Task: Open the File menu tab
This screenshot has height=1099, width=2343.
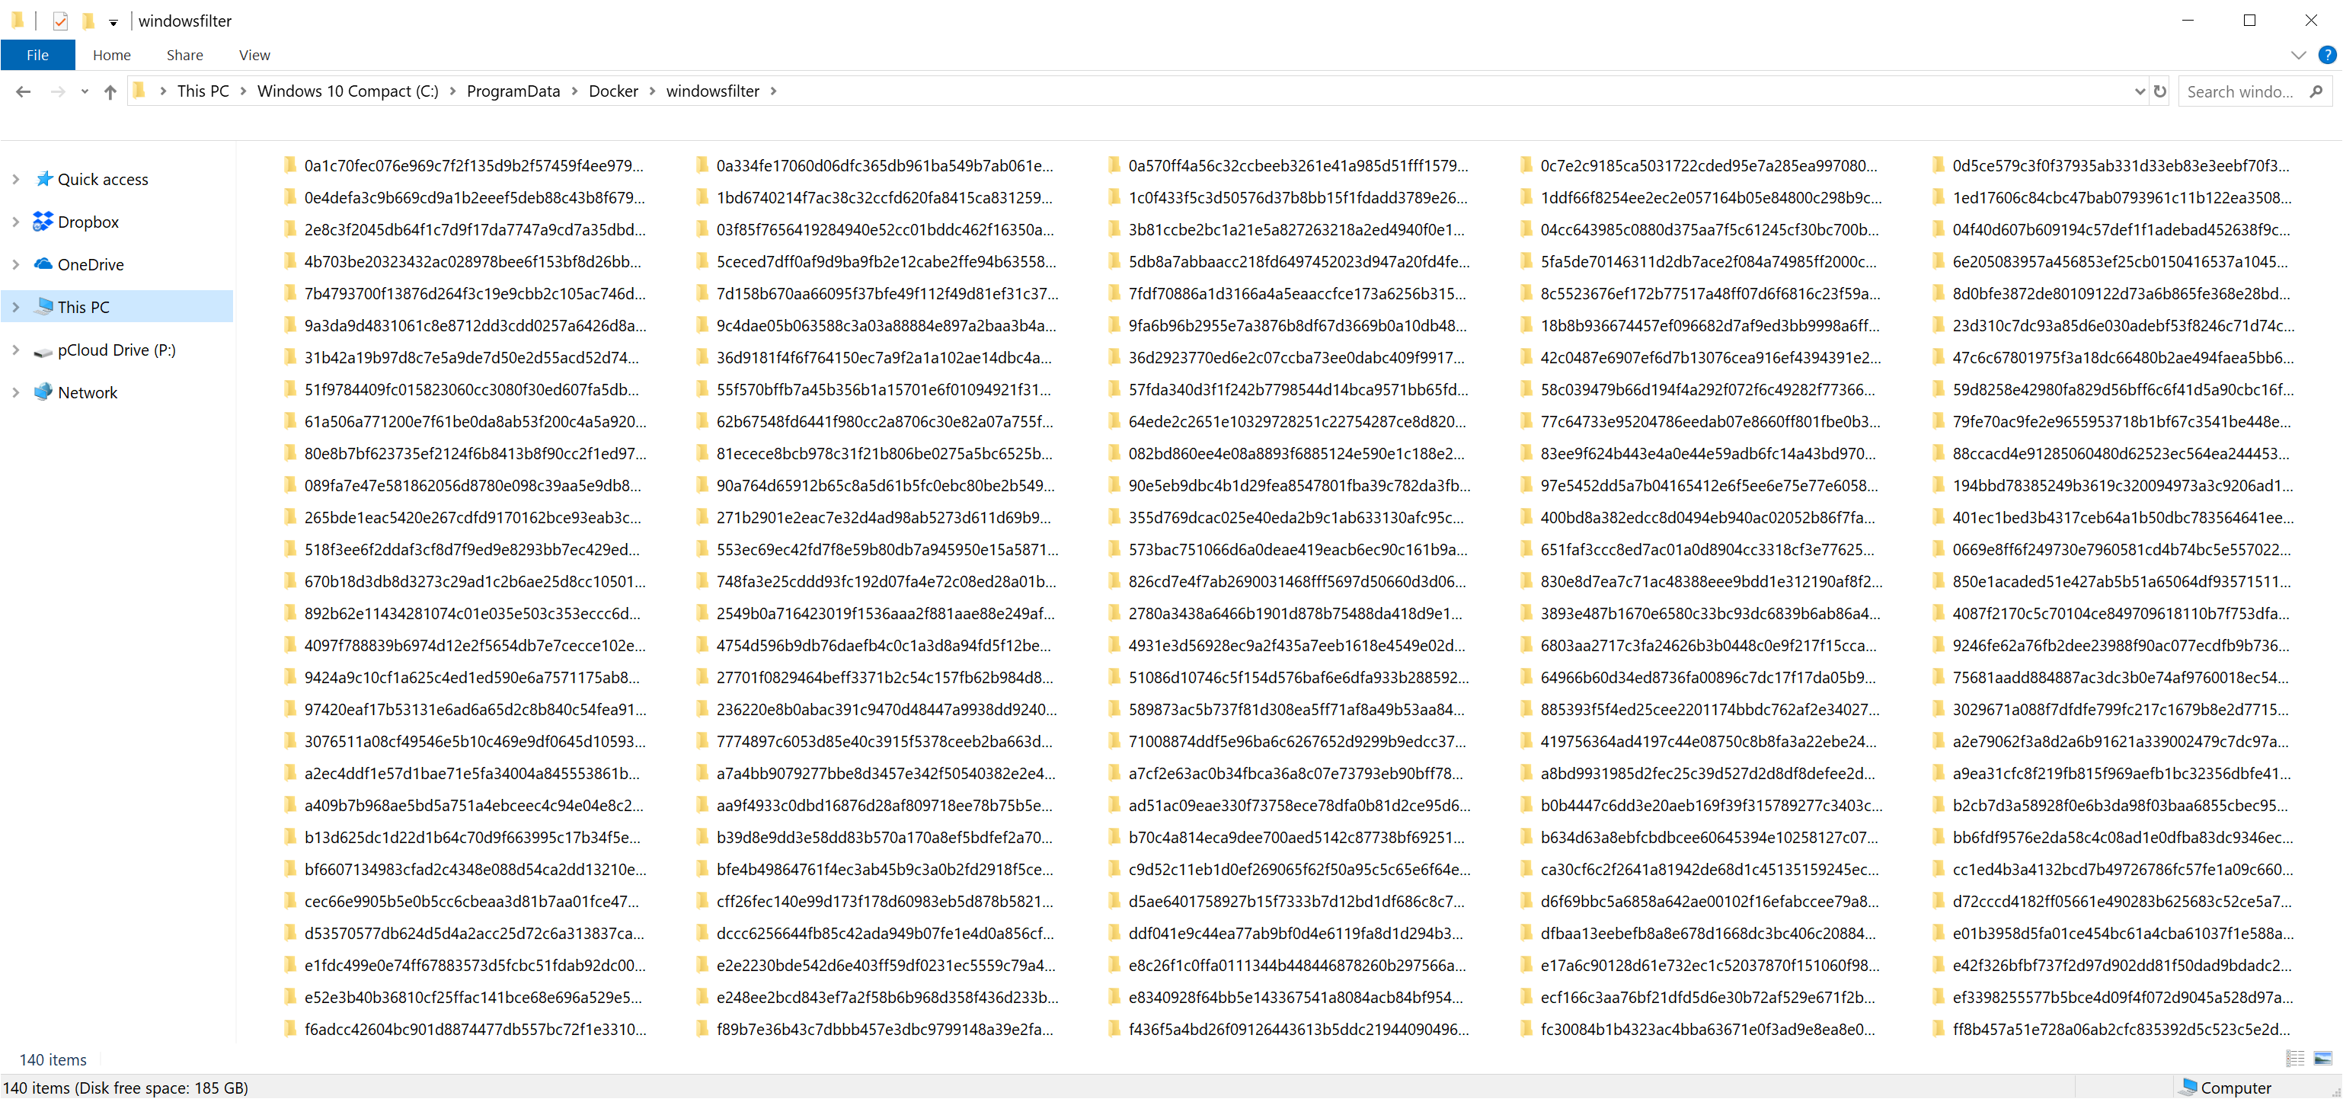Action: [37, 55]
